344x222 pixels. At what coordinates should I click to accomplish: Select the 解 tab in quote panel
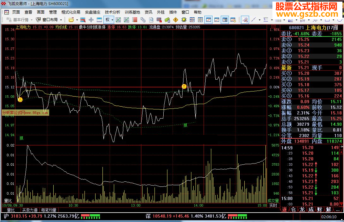pyautogui.click(x=329, y=209)
